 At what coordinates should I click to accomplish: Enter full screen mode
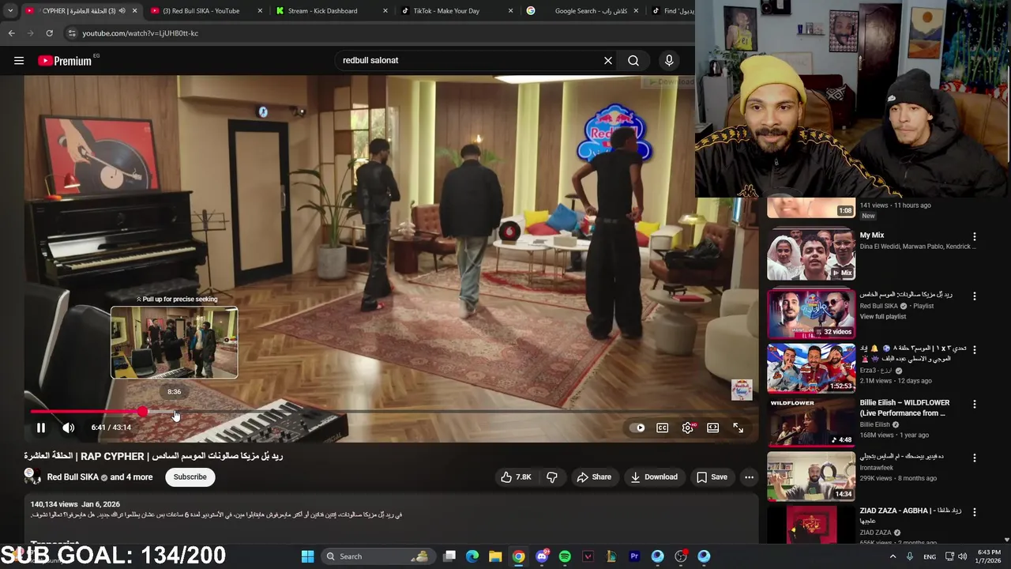tap(738, 428)
